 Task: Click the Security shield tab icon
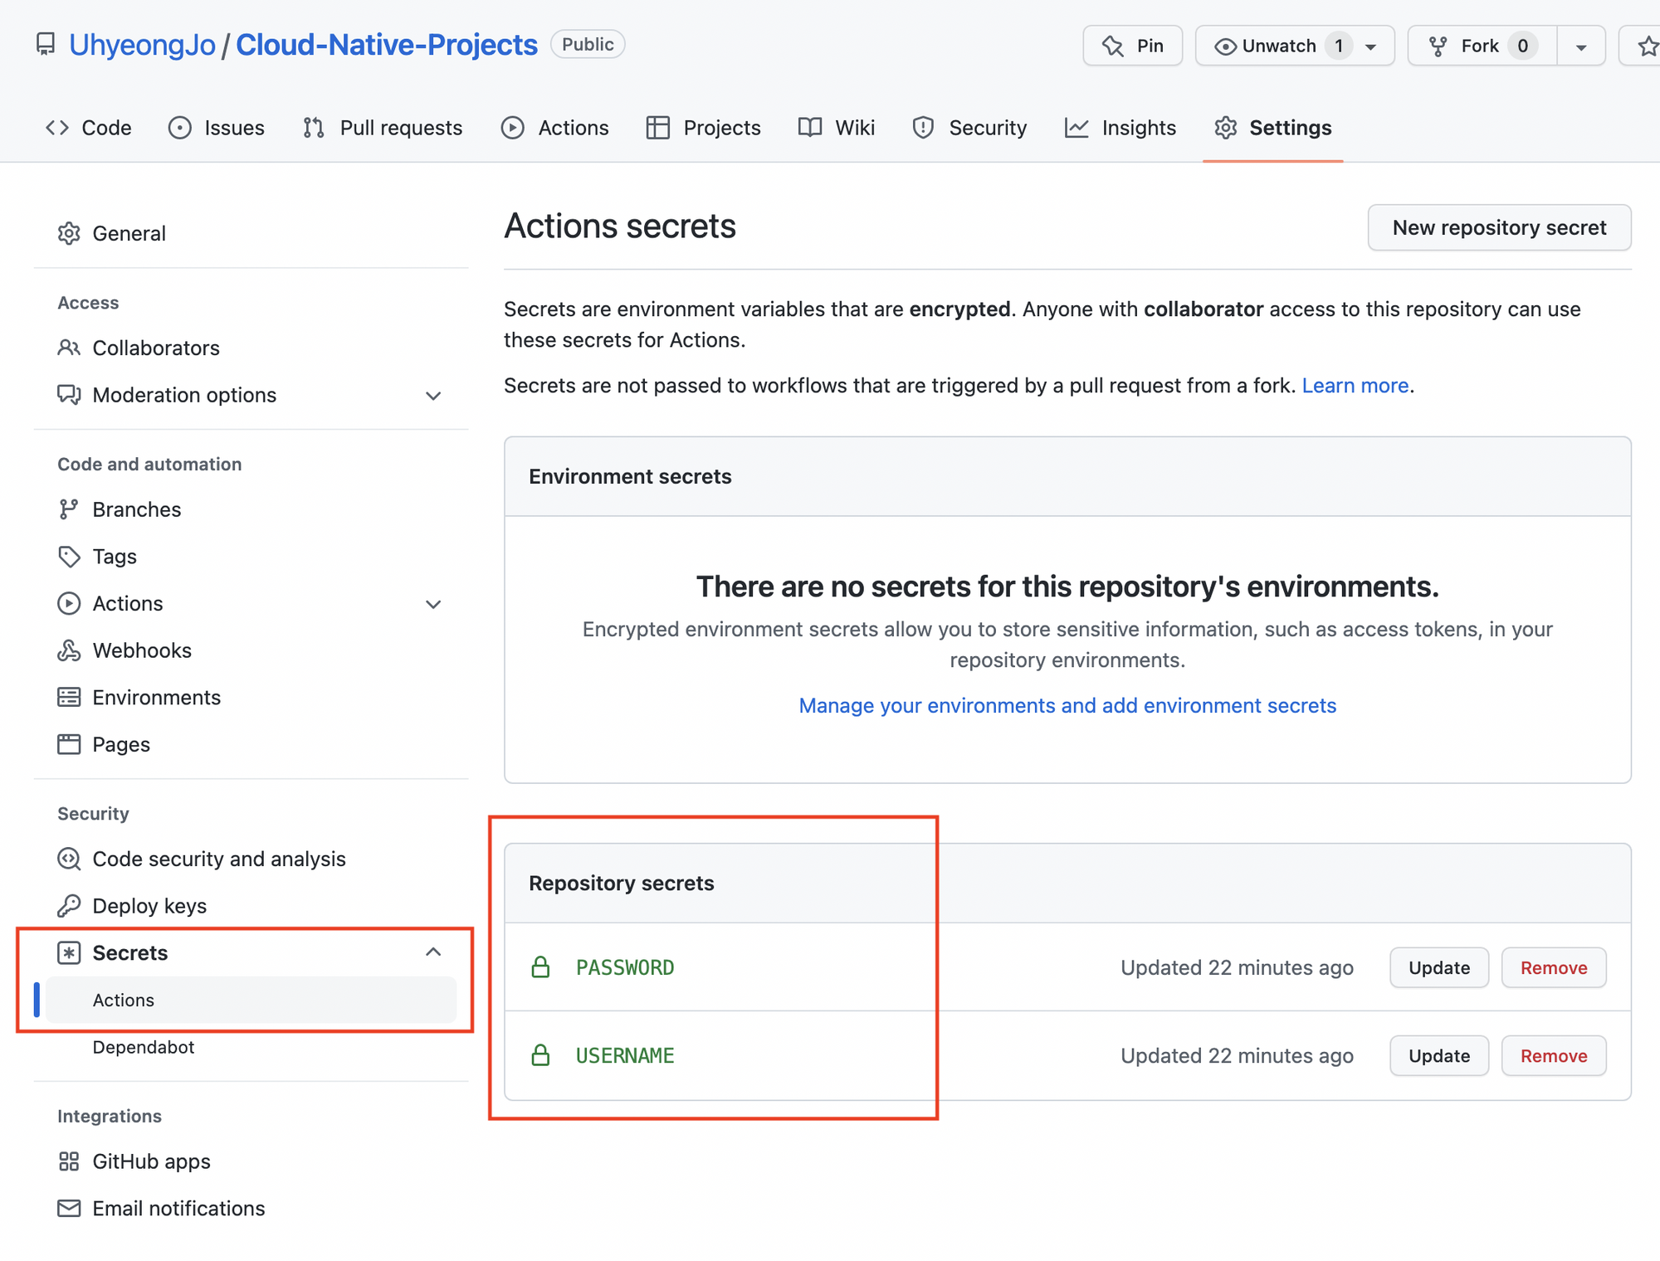(923, 128)
